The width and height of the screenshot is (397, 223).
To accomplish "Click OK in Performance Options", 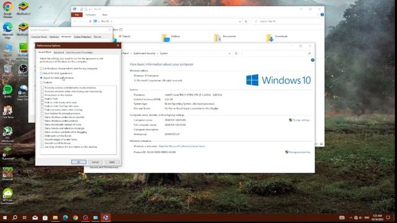I will pos(79,162).
